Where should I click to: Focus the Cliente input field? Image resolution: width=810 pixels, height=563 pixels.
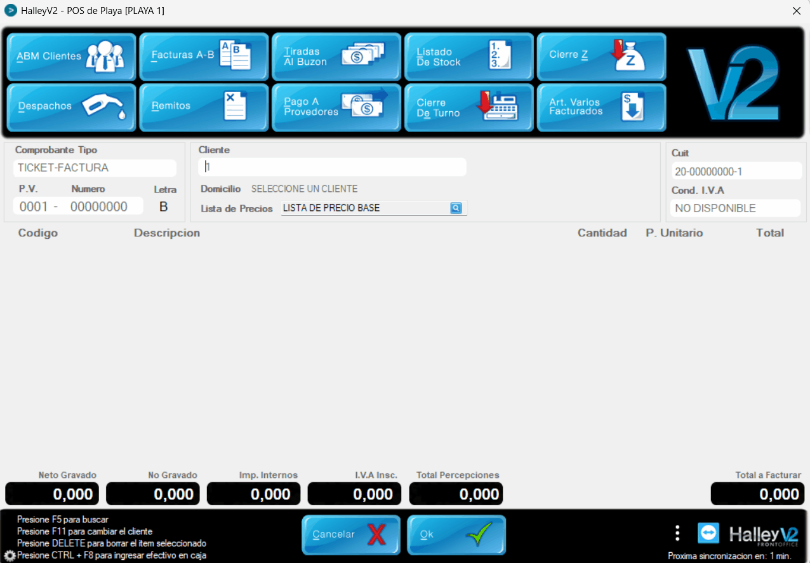[333, 167]
